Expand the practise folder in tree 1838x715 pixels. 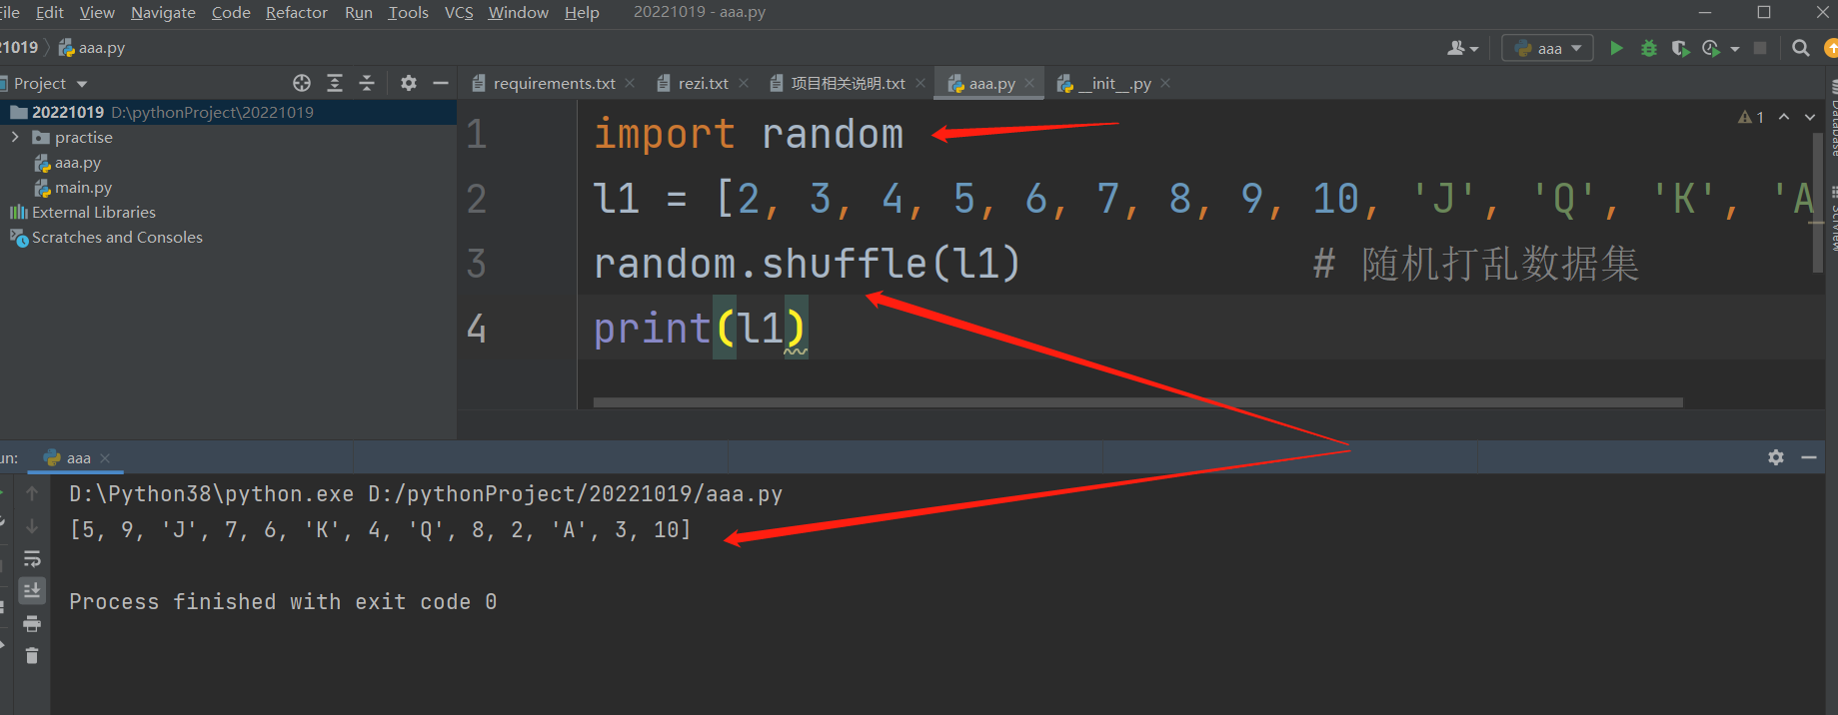click(x=15, y=137)
